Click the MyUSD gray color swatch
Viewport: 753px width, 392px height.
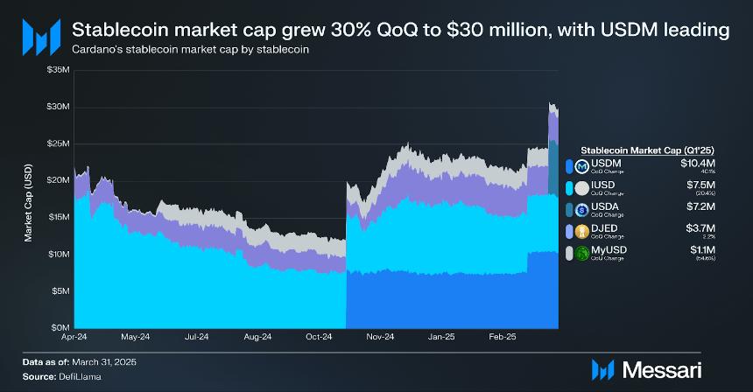[x=570, y=254]
